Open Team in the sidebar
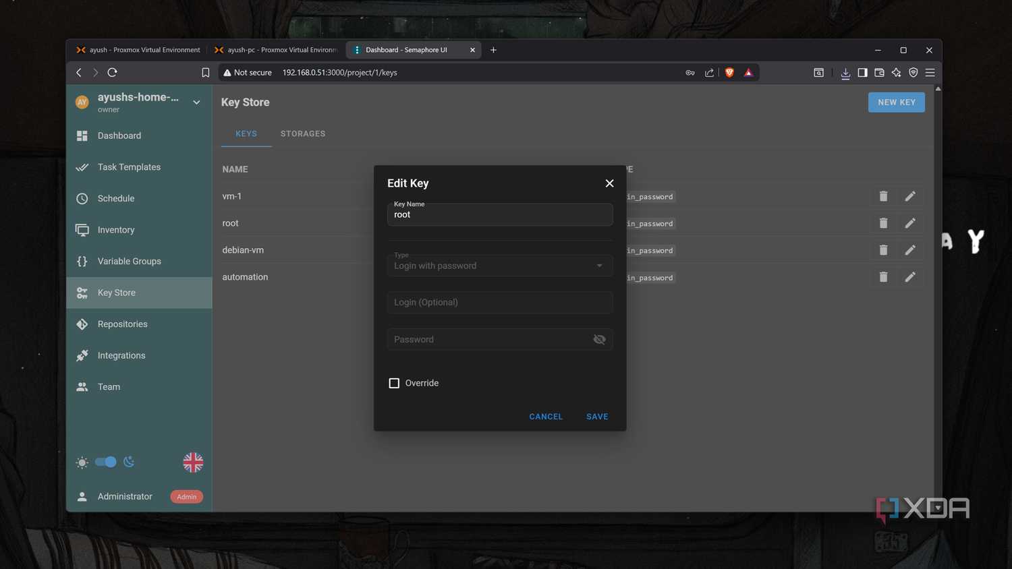The image size is (1012, 569). point(139,387)
